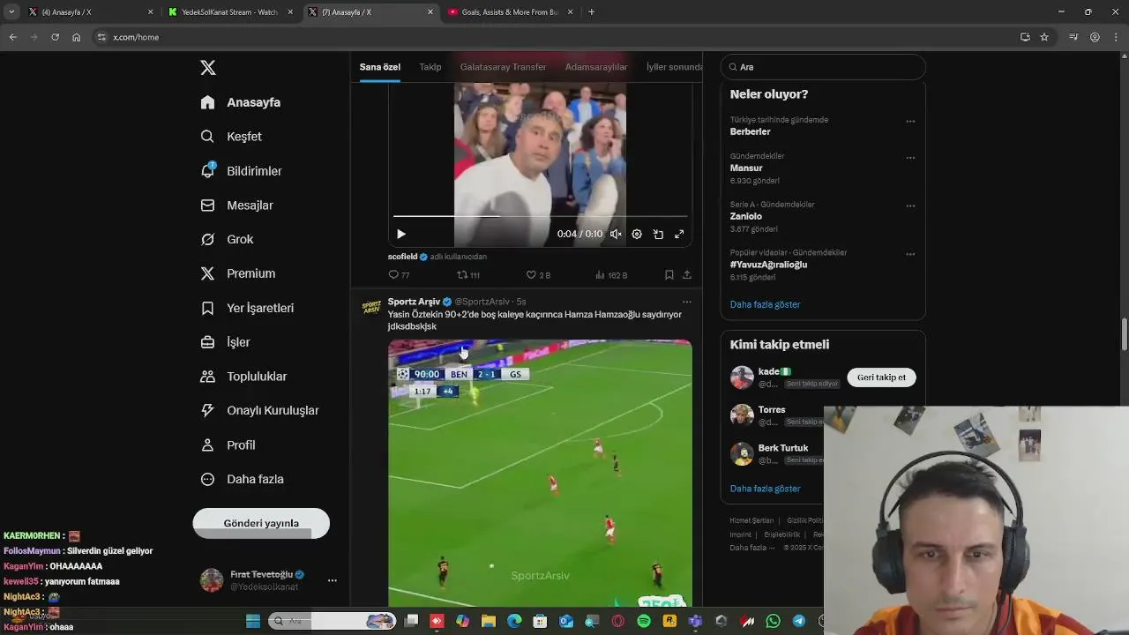The image size is (1129, 635).
Task: Open Mesajlar messages
Action: [x=237, y=205]
